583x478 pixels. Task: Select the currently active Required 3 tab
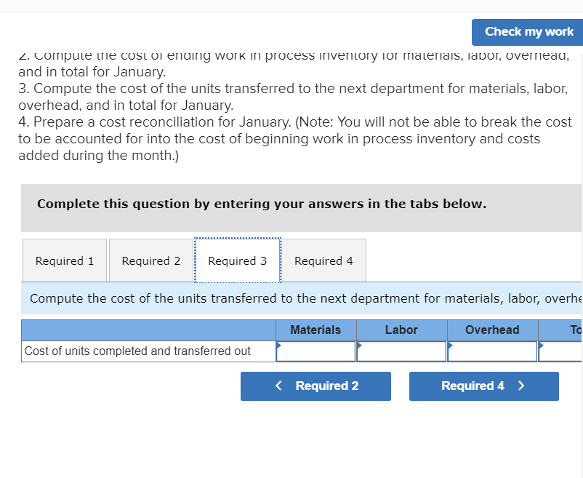[x=237, y=260]
